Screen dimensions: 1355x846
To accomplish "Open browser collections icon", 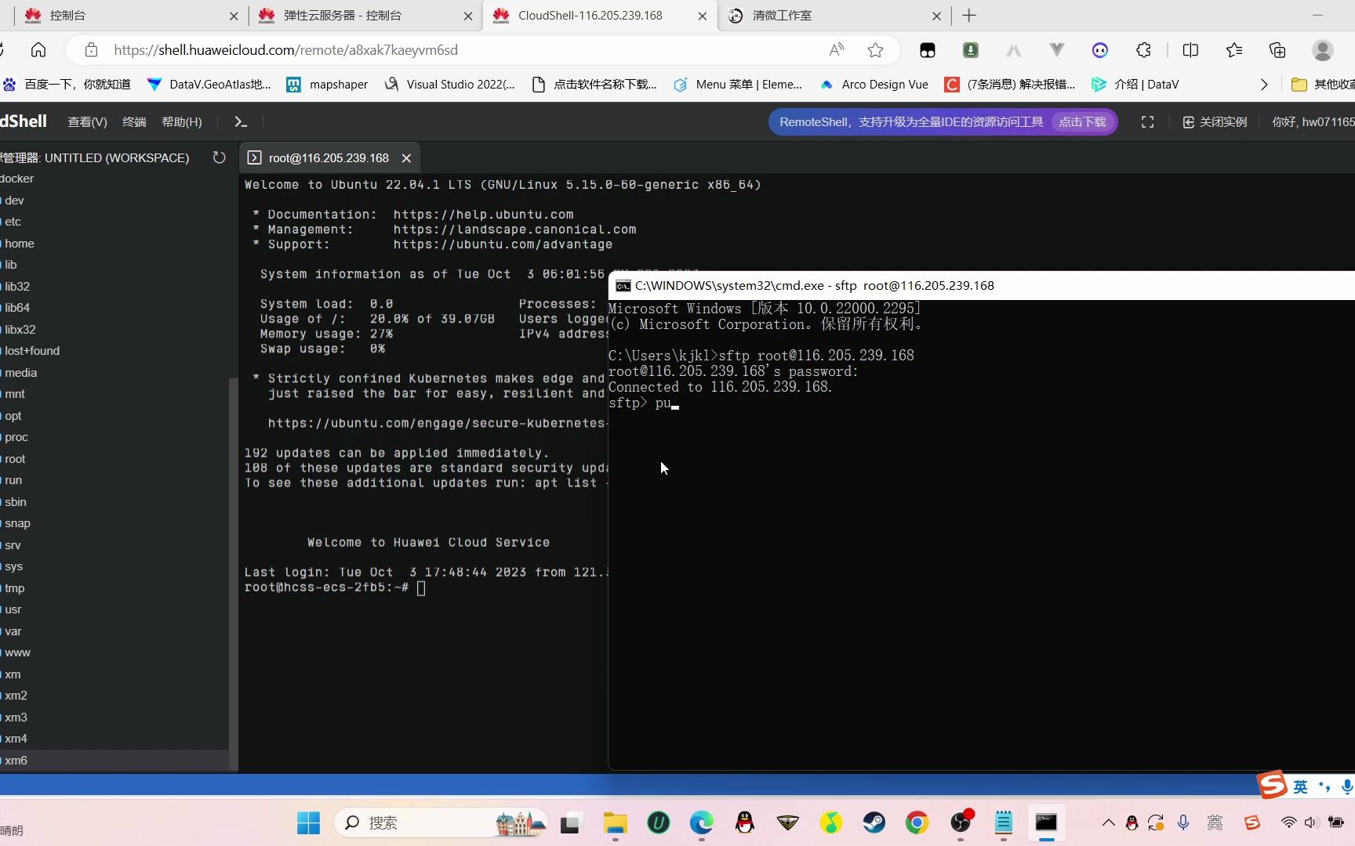I will pyautogui.click(x=1277, y=50).
